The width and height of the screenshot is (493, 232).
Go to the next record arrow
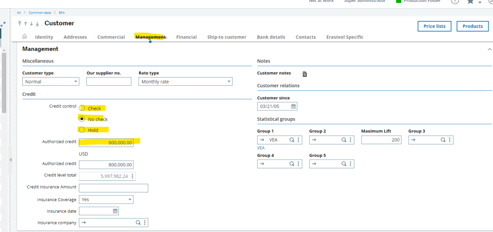click(x=31, y=24)
